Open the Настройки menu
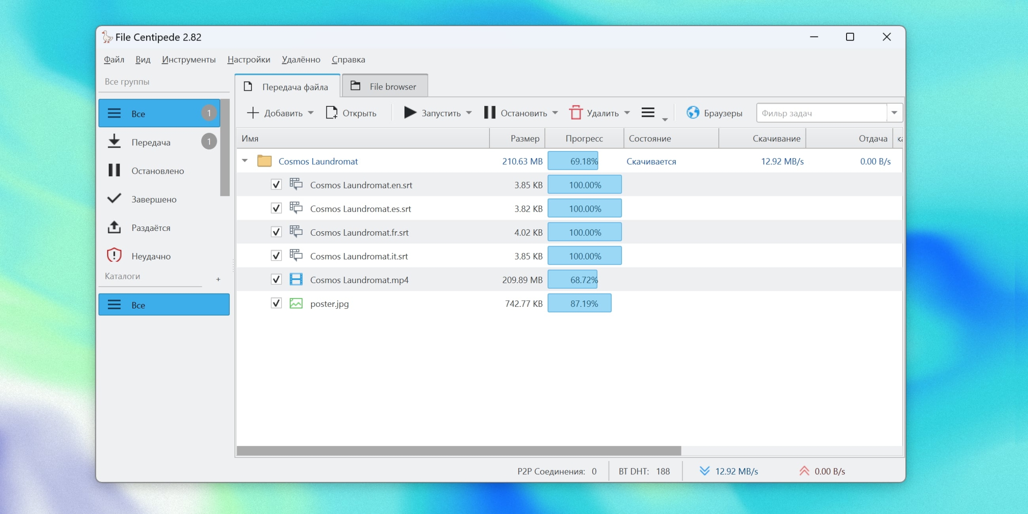Viewport: 1028px width, 514px height. (249, 59)
